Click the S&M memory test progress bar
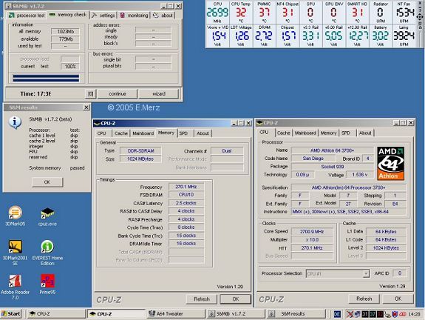Screen dimensions: 425x320 pyautogui.click(x=46, y=79)
